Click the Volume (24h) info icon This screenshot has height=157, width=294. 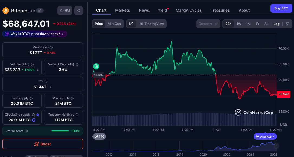tap(32, 64)
